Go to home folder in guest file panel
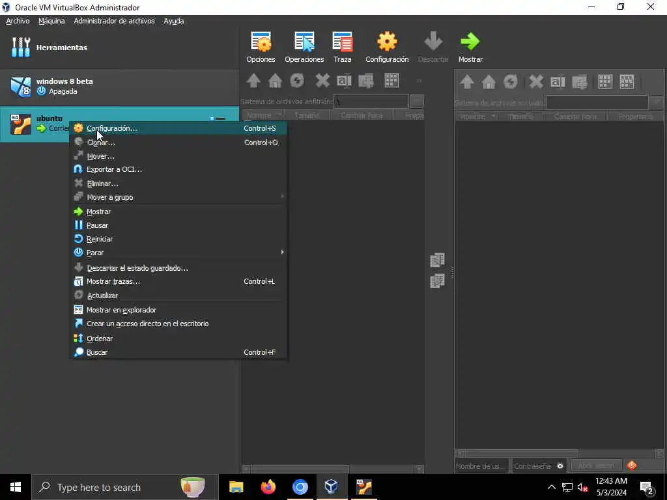 click(x=489, y=81)
